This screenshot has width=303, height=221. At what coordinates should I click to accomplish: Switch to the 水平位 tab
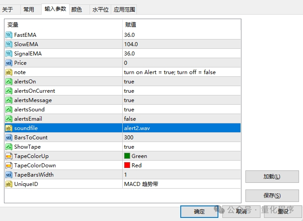tap(100, 9)
